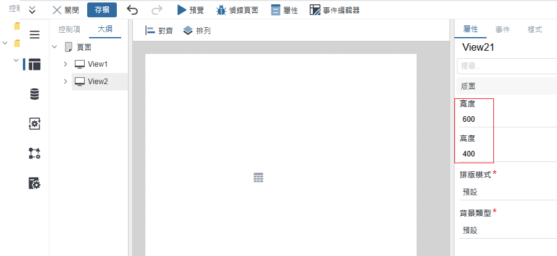Viewport: 557px width, 256px height.
Task: Click the 預覽 preview play button
Action: 190,10
